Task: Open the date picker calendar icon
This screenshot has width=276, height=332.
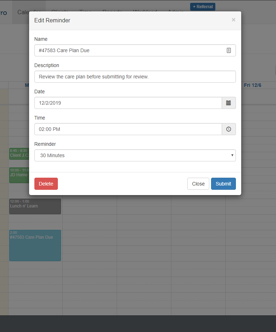Action: pyautogui.click(x=229, y=103)
